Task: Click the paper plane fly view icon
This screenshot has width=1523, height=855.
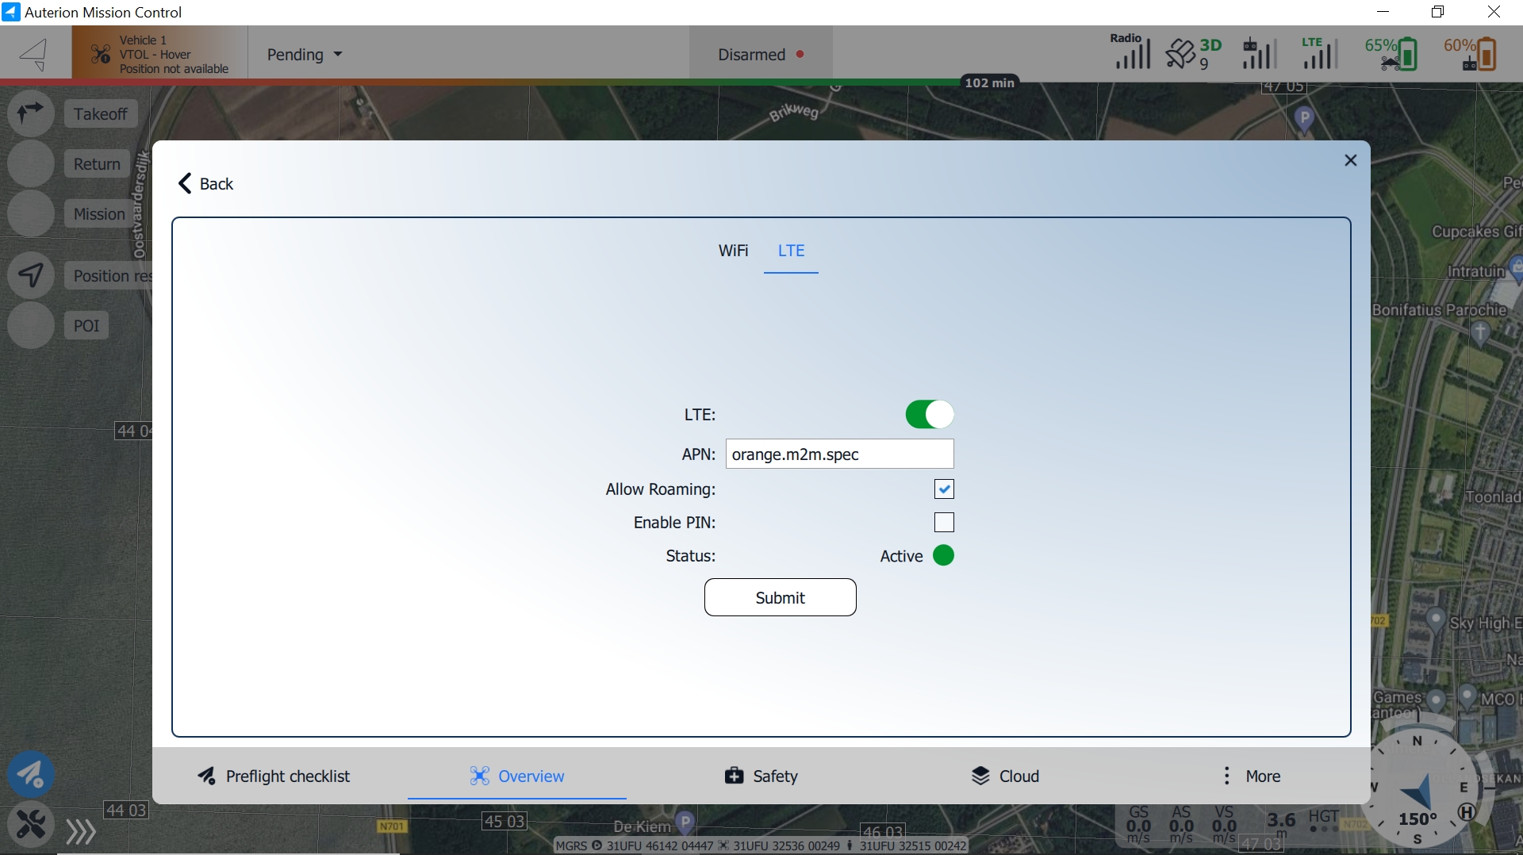Action: [31, 774]
